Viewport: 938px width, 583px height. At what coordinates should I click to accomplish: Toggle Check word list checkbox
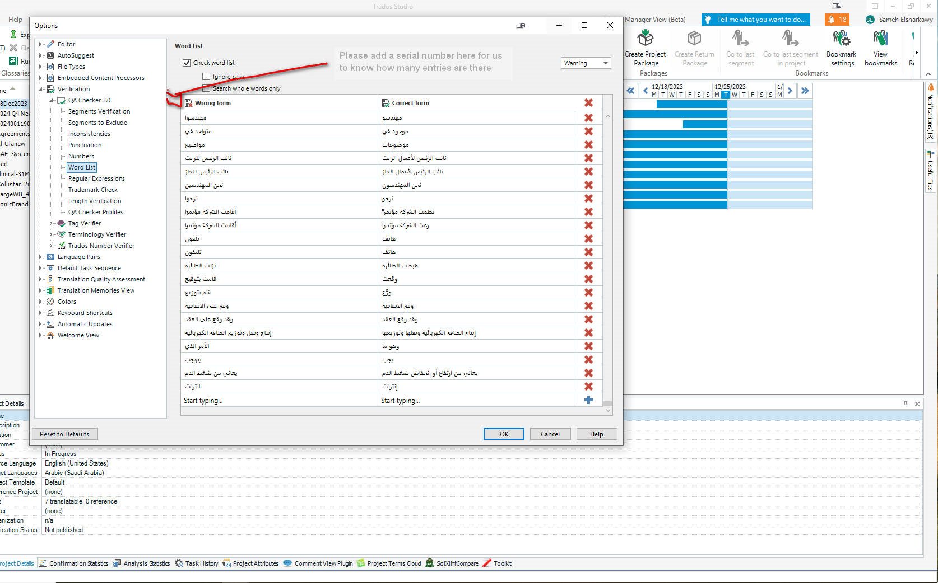click(x=187, y=63)
